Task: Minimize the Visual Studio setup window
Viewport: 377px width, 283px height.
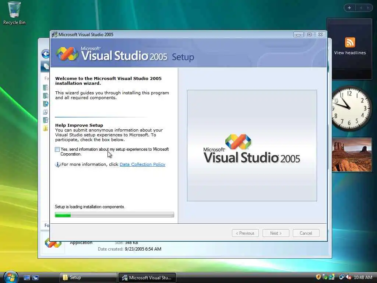Action: pos(298,35)
